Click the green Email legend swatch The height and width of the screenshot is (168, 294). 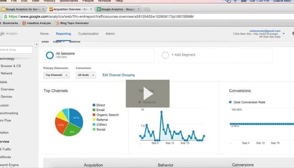coord(94,110)
